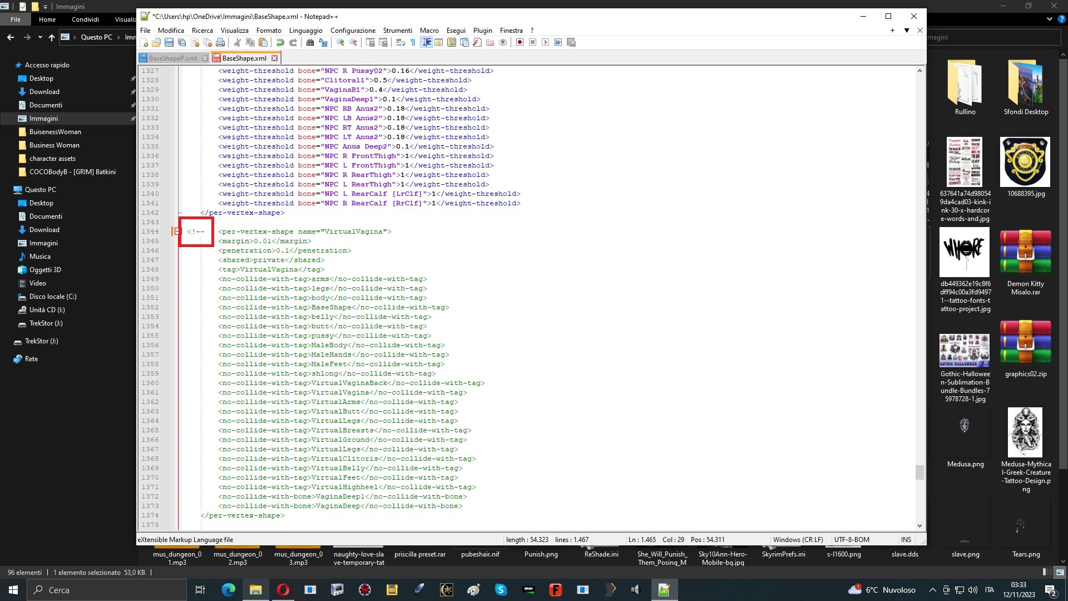1068x601 pixels.
Task: Open File Explorer from the taskbar
Action: coord(255,590)
